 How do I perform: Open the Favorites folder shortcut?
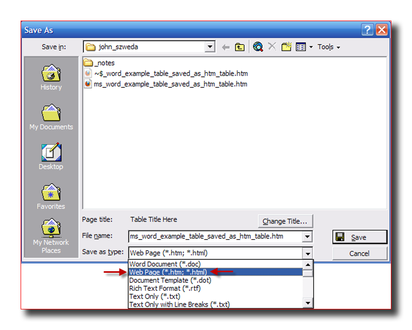[x=51, y=196]
